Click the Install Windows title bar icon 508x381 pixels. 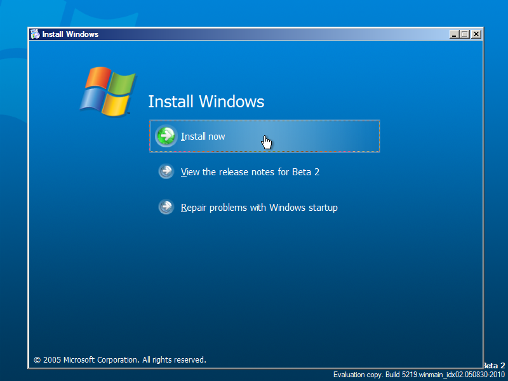coord(35,34)
